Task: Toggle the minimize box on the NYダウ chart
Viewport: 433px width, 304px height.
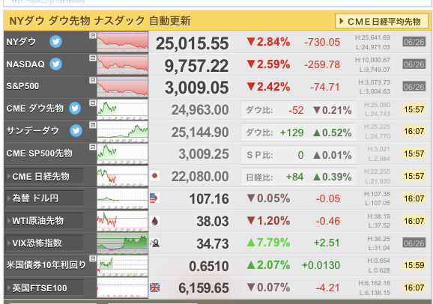Action: [x=93, y=35]
